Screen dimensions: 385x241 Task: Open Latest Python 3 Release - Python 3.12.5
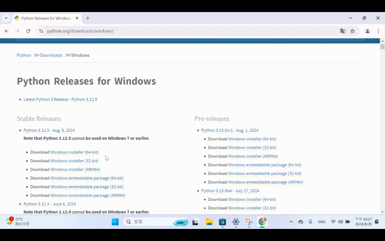click(61, 99)
